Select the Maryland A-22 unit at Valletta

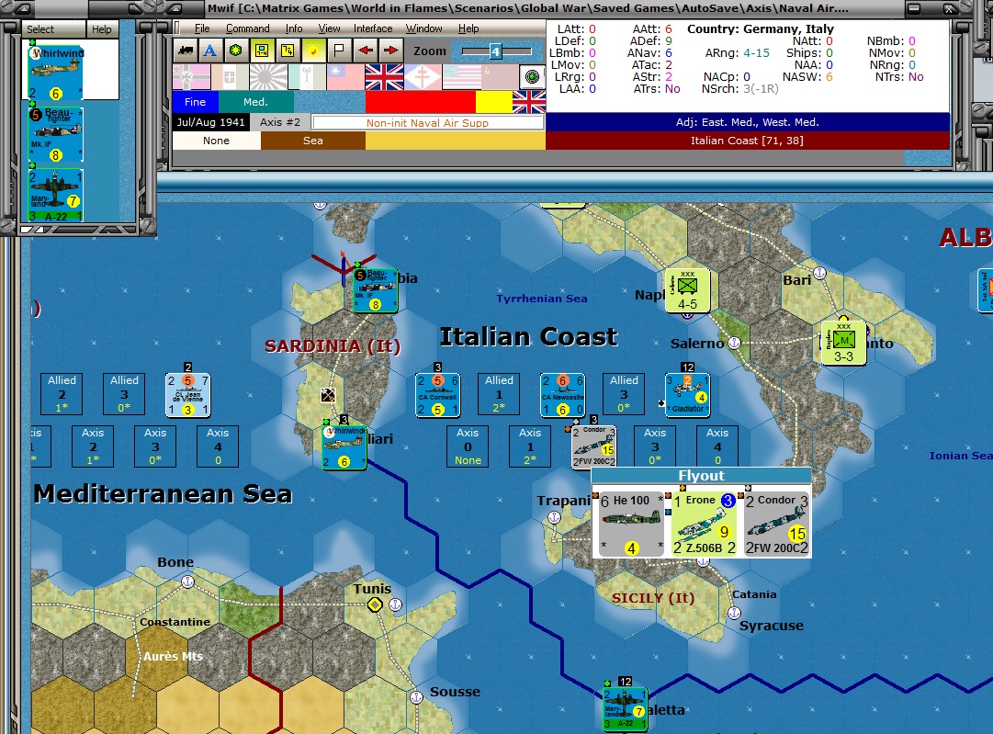point(626,708)
